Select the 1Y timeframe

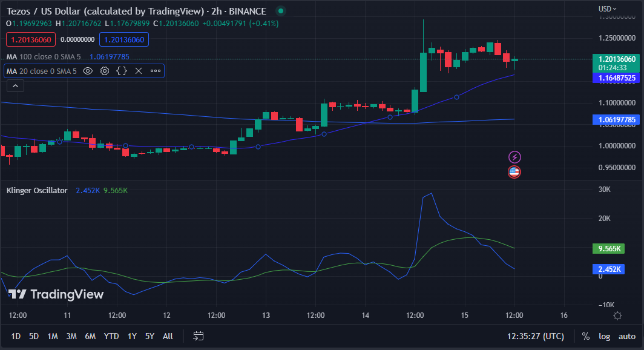pos(132,335)
